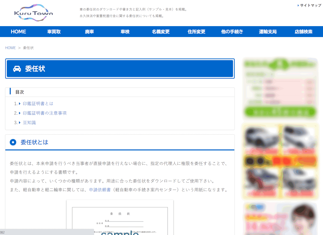Click the HOME breadcrumb link

[x=10, y=48]
